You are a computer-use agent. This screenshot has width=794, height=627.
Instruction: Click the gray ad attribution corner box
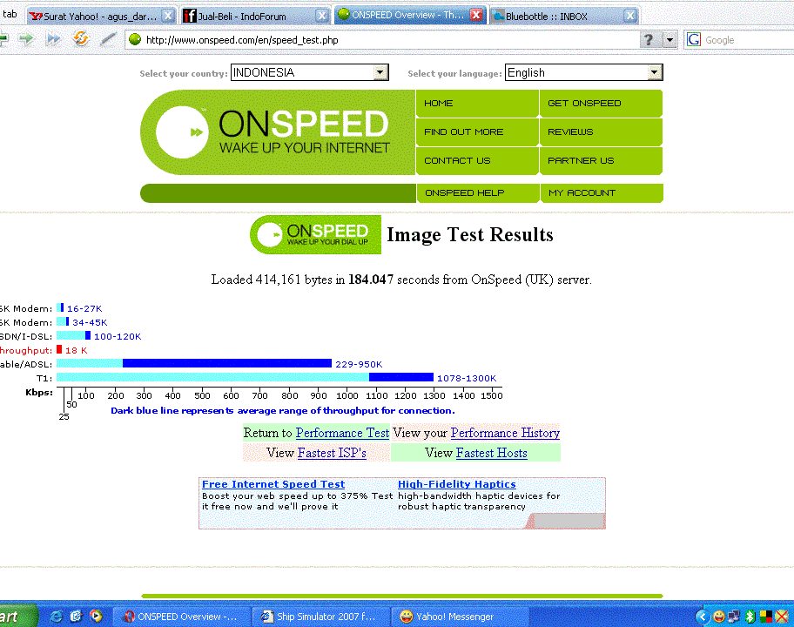569,521
